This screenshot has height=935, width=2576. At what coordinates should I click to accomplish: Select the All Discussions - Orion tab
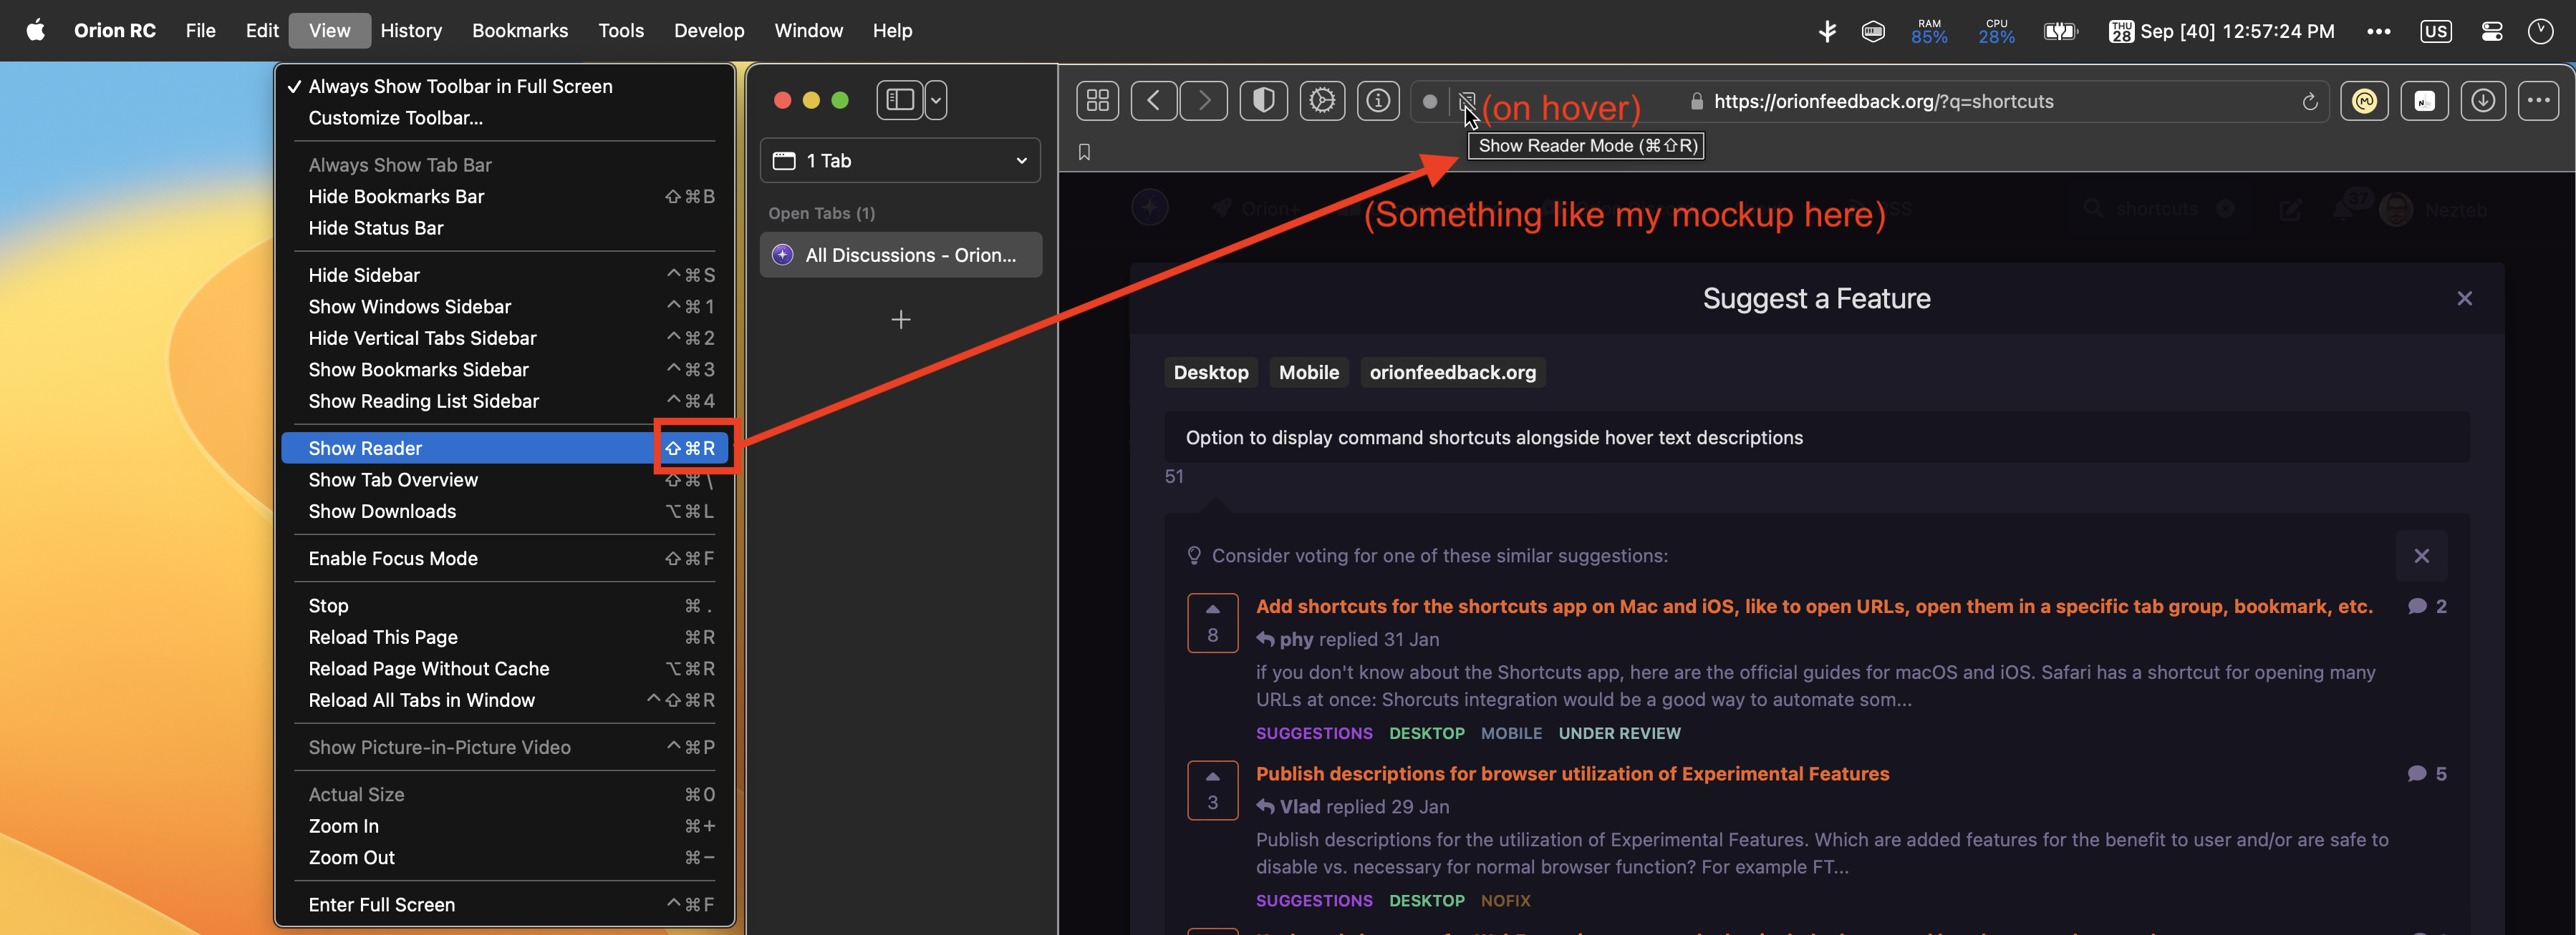point(900,255)
